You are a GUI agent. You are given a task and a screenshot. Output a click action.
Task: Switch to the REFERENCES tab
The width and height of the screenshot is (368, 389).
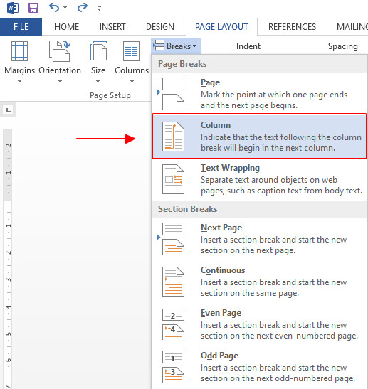pos(292,27)
